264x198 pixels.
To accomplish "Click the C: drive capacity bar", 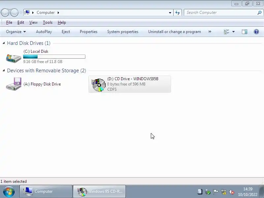I will 54,56.
